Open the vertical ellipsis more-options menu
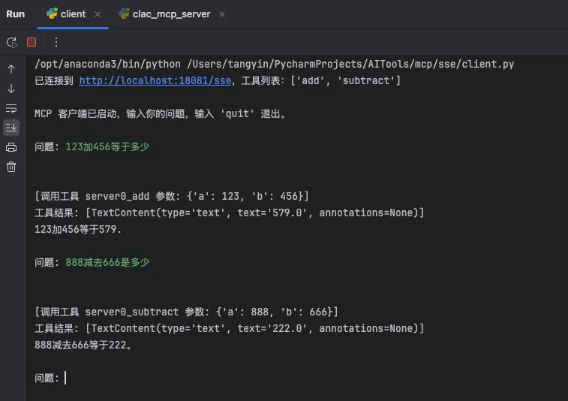This screenshot has height=401, width=568. click(x=56, y=42)
